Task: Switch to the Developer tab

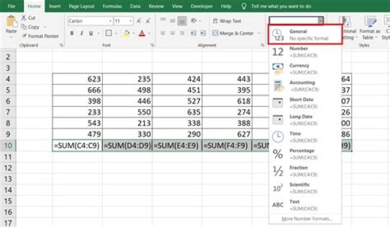Action: (x=201, y=6)
